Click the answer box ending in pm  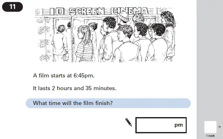point(161,125)
